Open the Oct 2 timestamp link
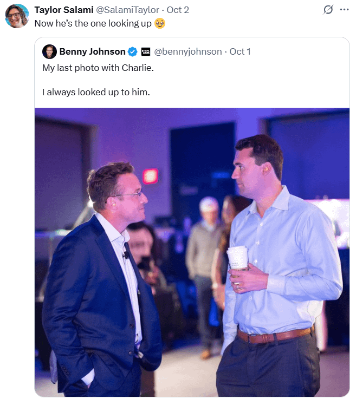The width and height of the screenshot is (356, 399). tap(178, 10)
